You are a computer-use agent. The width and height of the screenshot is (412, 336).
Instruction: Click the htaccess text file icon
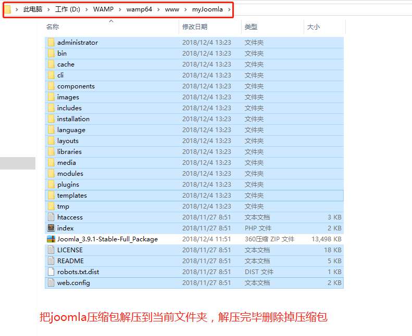click(x=51, y=217)
